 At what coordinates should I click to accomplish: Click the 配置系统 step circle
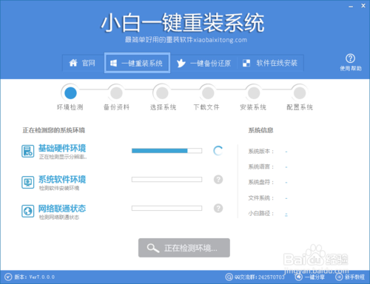coord(300,93)
